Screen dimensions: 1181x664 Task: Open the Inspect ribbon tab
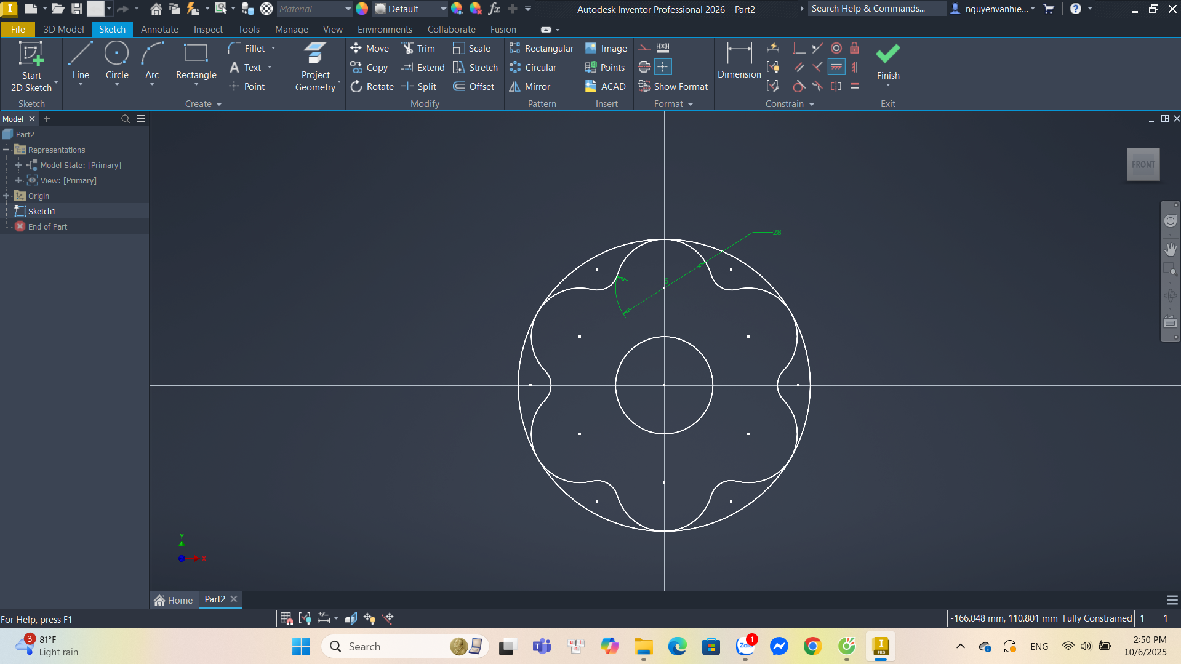[x=208, y=30]
